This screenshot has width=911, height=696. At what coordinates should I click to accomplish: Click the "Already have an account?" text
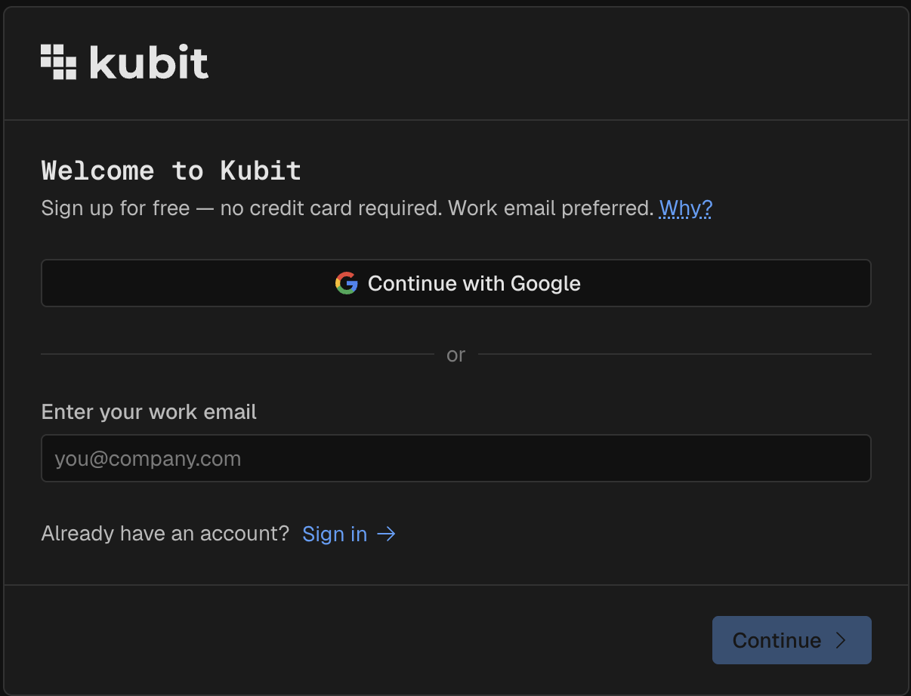coord(165,534)
